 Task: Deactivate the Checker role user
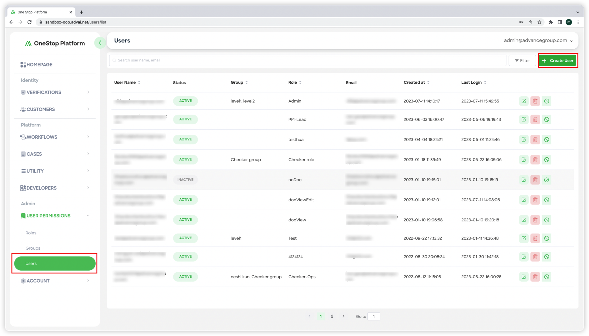tap(546, 160)
